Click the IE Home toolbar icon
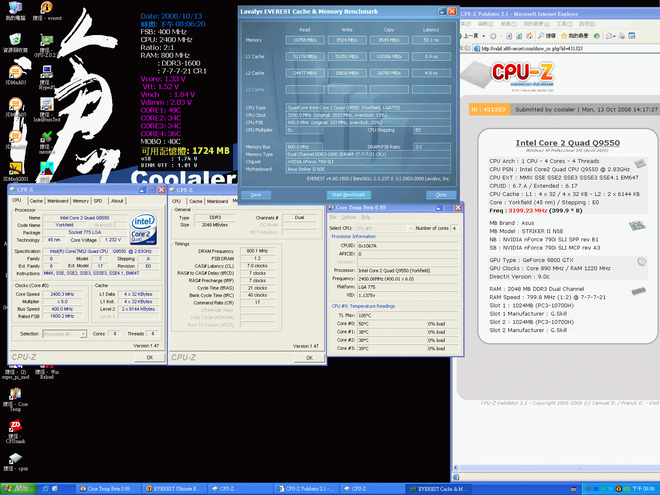Image resolution: width=660 pixels, height=495 pixels. coord(529,36)
